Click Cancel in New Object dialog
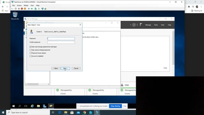Image resolution: width=204 pixels, height=115 pixels. 76,68
